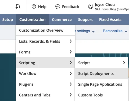Viewport: 129px width, 101px height.
Task: Open the Centers and Tabs item
Action: (x=45, y=95)
